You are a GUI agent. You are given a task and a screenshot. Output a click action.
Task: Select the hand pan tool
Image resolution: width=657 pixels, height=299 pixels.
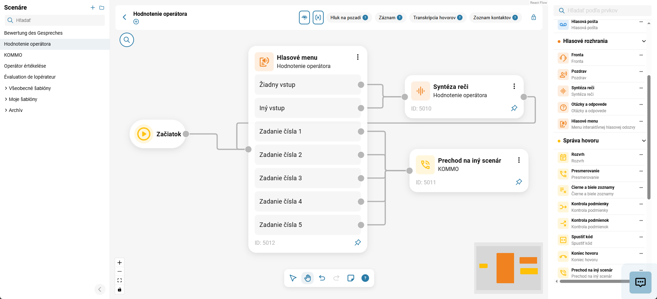pos(308,278)
